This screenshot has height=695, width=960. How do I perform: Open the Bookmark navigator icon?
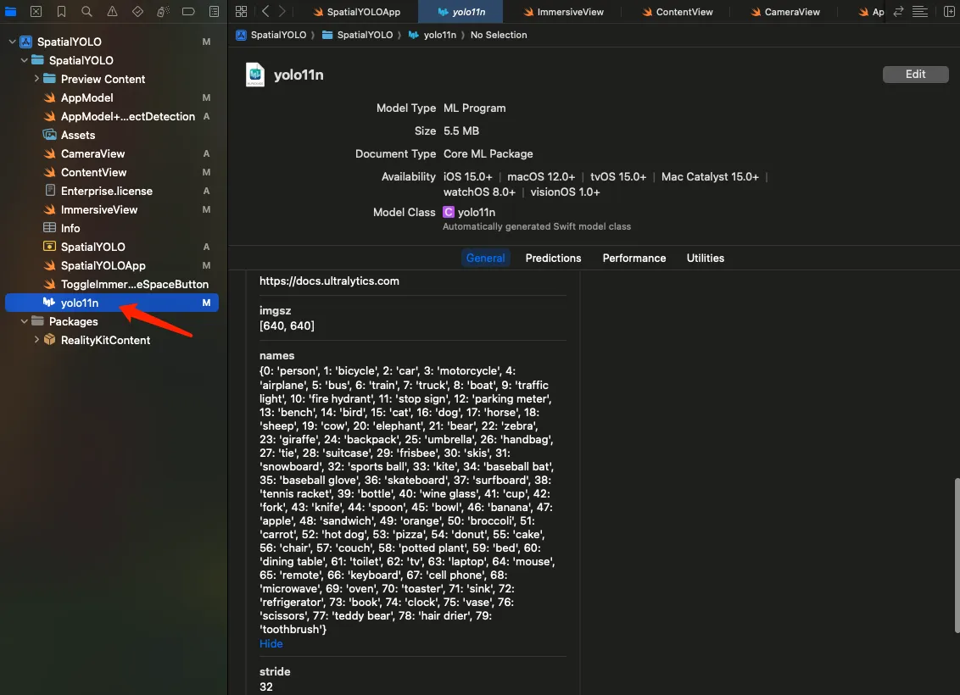(61, 11)
